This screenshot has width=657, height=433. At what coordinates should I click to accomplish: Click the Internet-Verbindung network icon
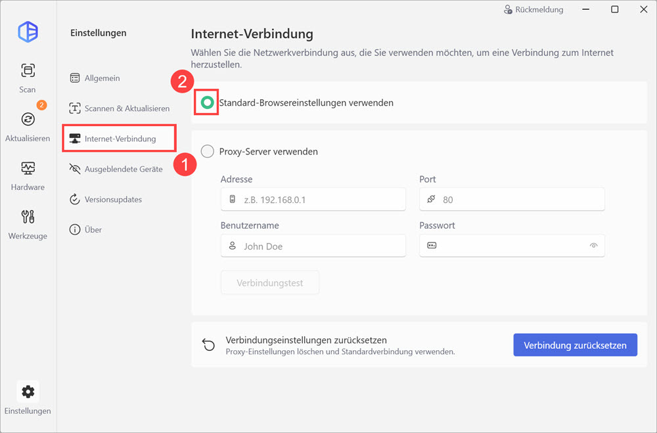[75, 139]
